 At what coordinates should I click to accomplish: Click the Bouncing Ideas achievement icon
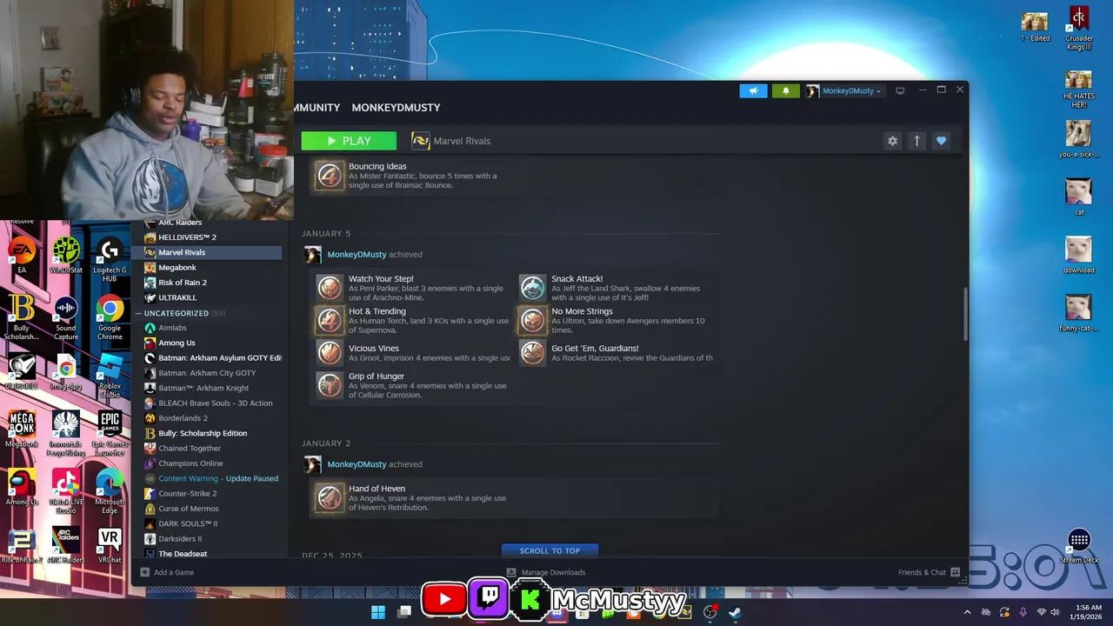(x=330, y=176)
